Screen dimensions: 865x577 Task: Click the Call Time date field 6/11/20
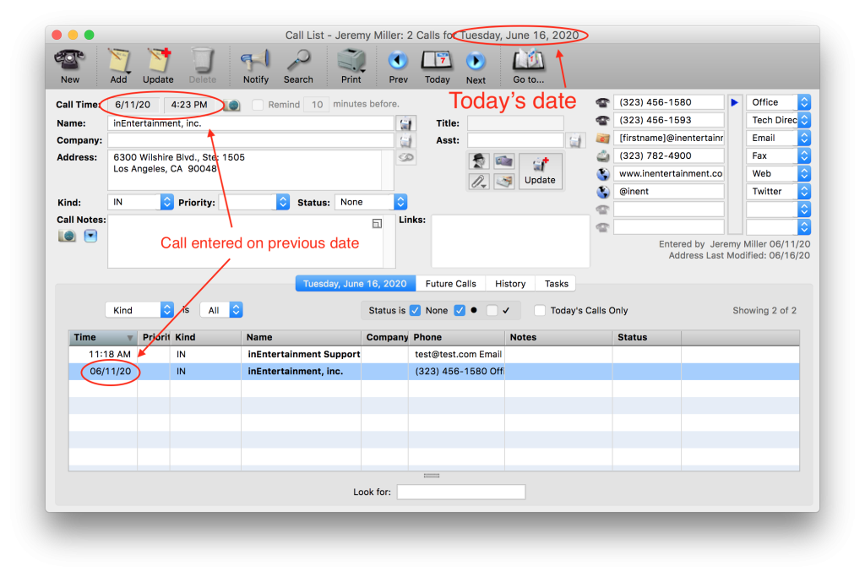coord(133,104)
